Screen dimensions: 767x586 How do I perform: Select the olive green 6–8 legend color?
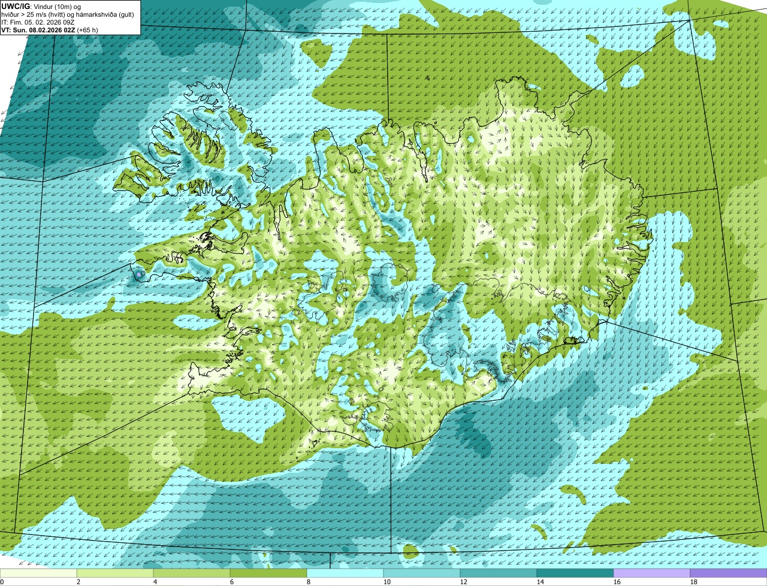(268, 573)
